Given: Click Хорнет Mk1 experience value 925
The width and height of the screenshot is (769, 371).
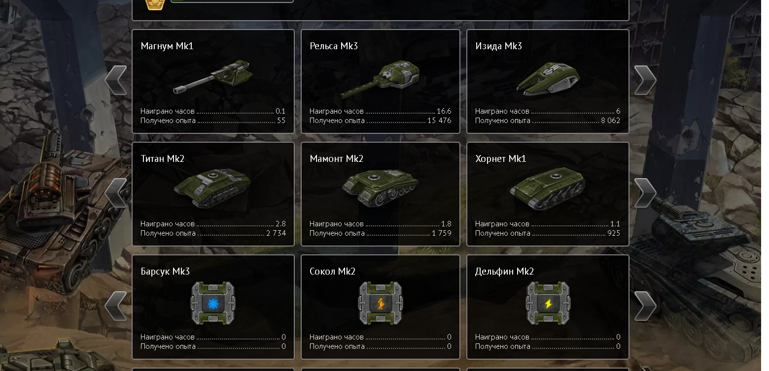Looking at the screenshot, I should pyautogui.click(x=614, y=233).
